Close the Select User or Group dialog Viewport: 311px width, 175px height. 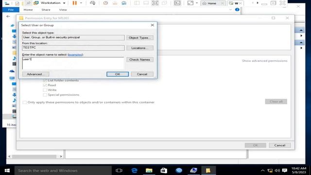[152, 25]
